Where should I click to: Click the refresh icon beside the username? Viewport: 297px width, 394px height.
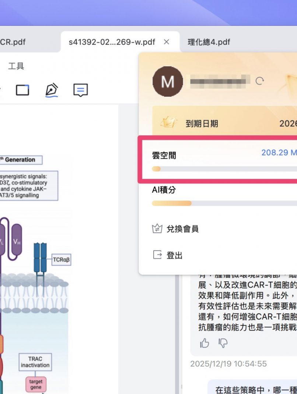[260, 81]
